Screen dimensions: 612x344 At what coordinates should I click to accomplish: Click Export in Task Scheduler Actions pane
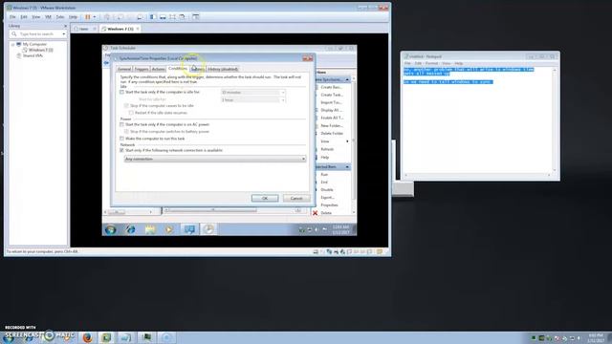[x=327, y=198]
